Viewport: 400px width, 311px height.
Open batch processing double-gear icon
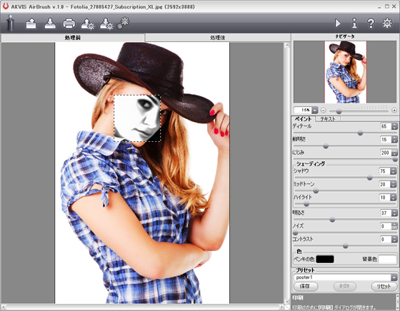pos(124,23)
